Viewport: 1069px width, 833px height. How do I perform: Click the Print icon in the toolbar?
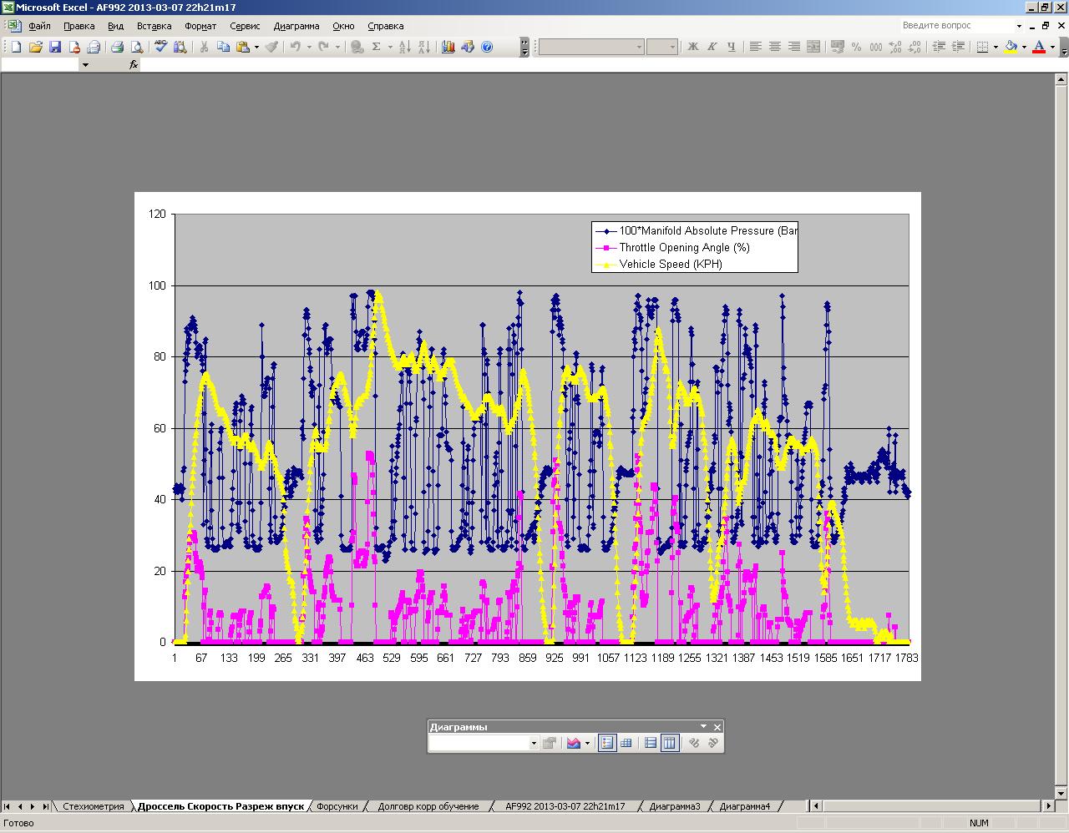pos(118,47)
